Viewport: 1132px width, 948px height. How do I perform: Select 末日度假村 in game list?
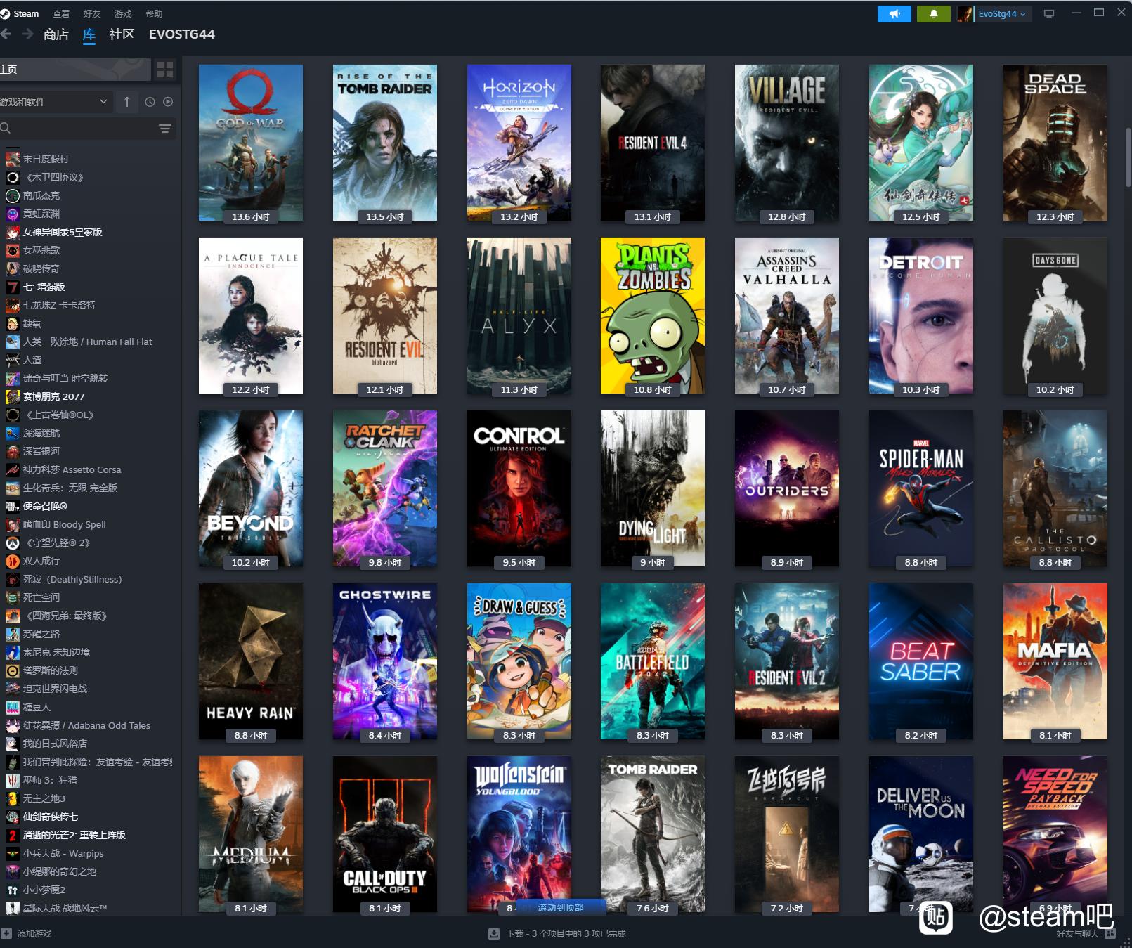(x=46, y=159)
